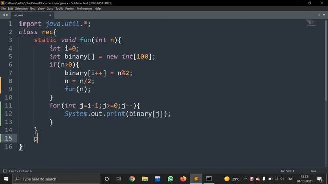Screen dimensions: 328x184
Task: Close the rec.java tab via its unsaved dot
Action: [x=50, y=15]
